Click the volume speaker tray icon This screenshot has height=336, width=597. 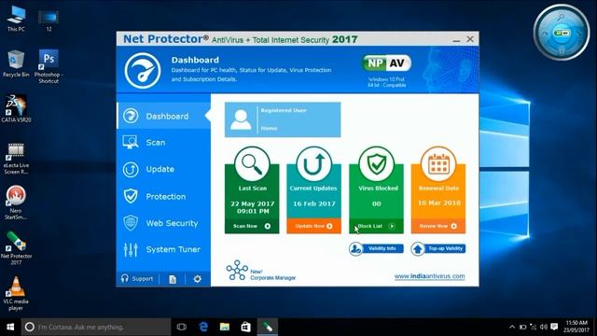543,327
